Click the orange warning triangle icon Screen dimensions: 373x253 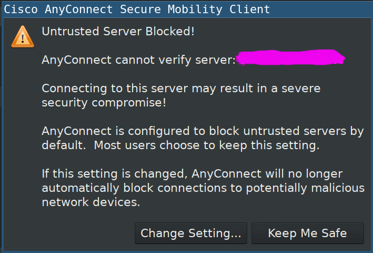coord(23,37)
